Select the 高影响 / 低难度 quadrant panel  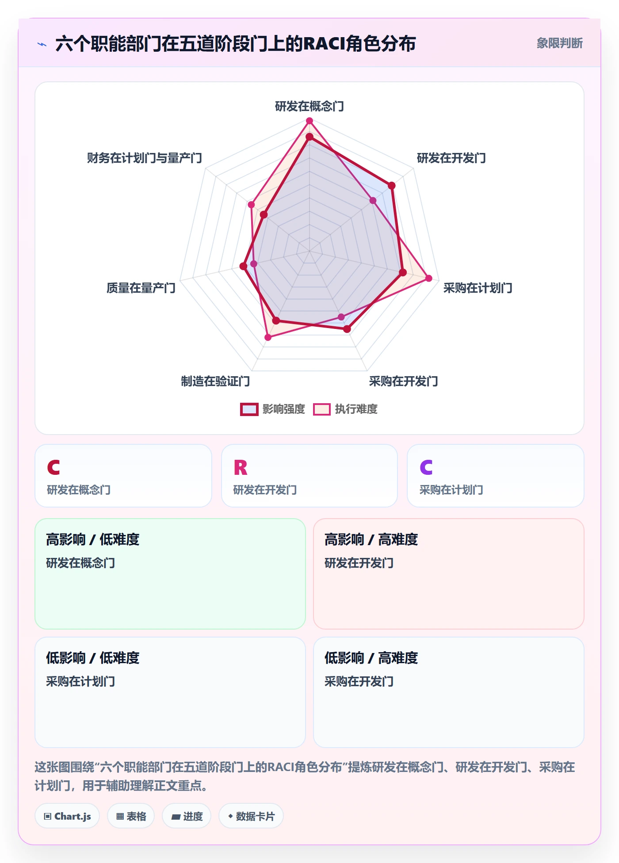coord(170,574)
